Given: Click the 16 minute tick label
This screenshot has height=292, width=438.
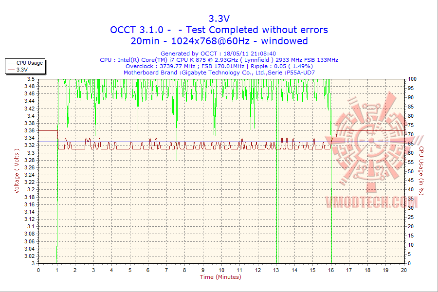Looking at the screenshot, I should (331, 270).
